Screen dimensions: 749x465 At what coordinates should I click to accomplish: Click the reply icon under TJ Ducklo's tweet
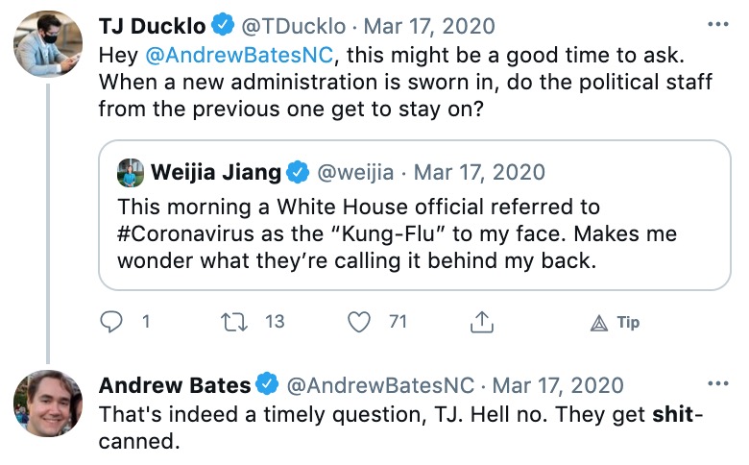tap(113, 323)
